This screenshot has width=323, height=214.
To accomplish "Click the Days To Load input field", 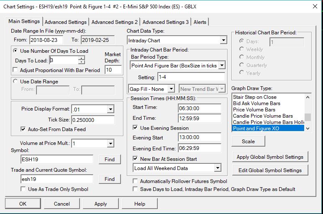I will 64,60.
